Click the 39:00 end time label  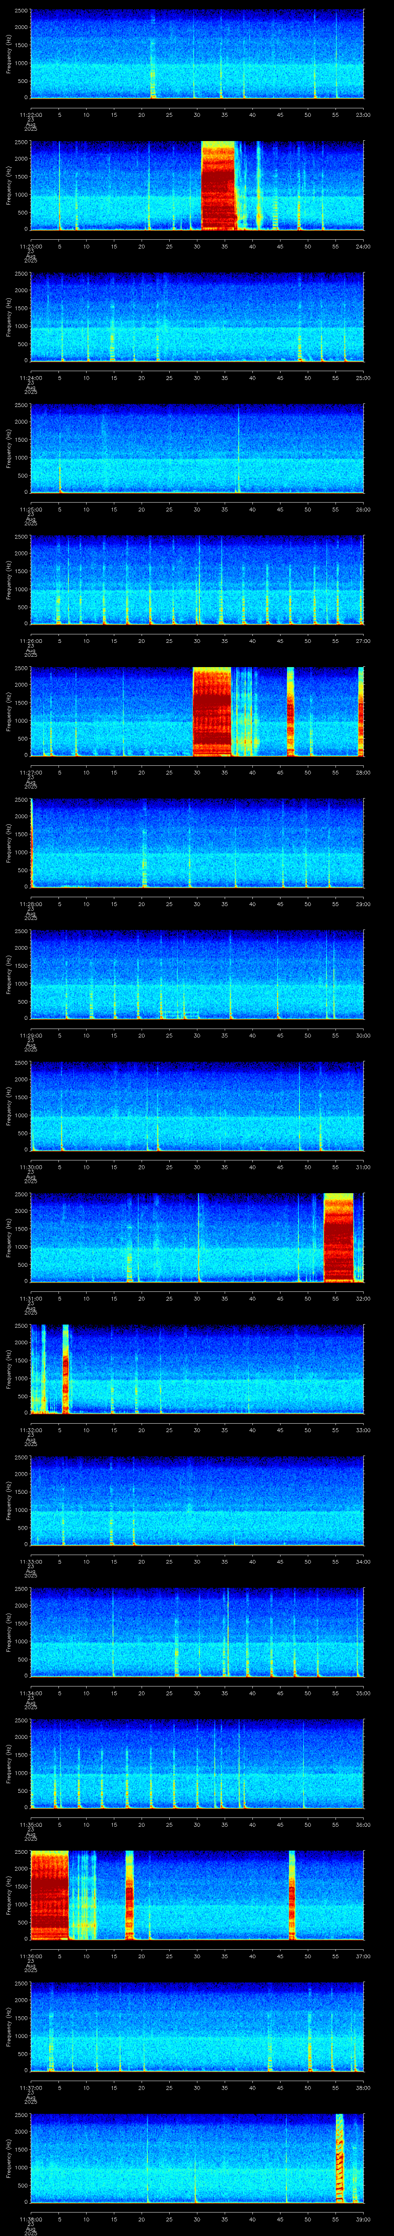[363, 2219]
